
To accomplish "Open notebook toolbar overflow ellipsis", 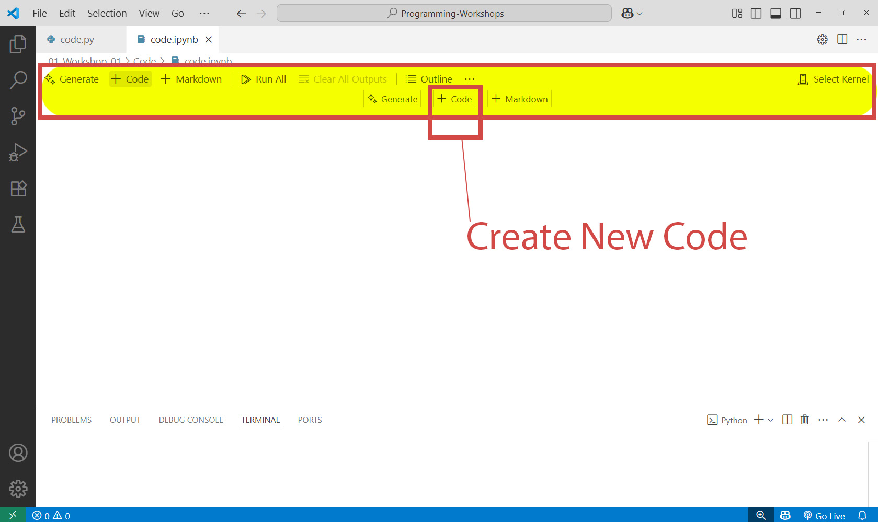I will point(470,79).
